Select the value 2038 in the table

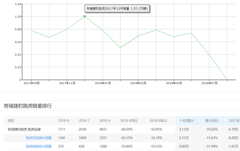[x=83, y=129]
